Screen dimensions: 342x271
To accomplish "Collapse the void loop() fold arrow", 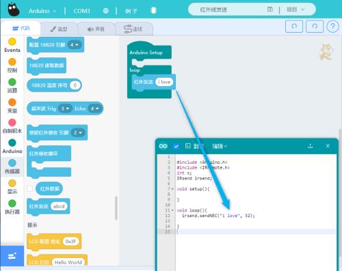I will point(172,210).
